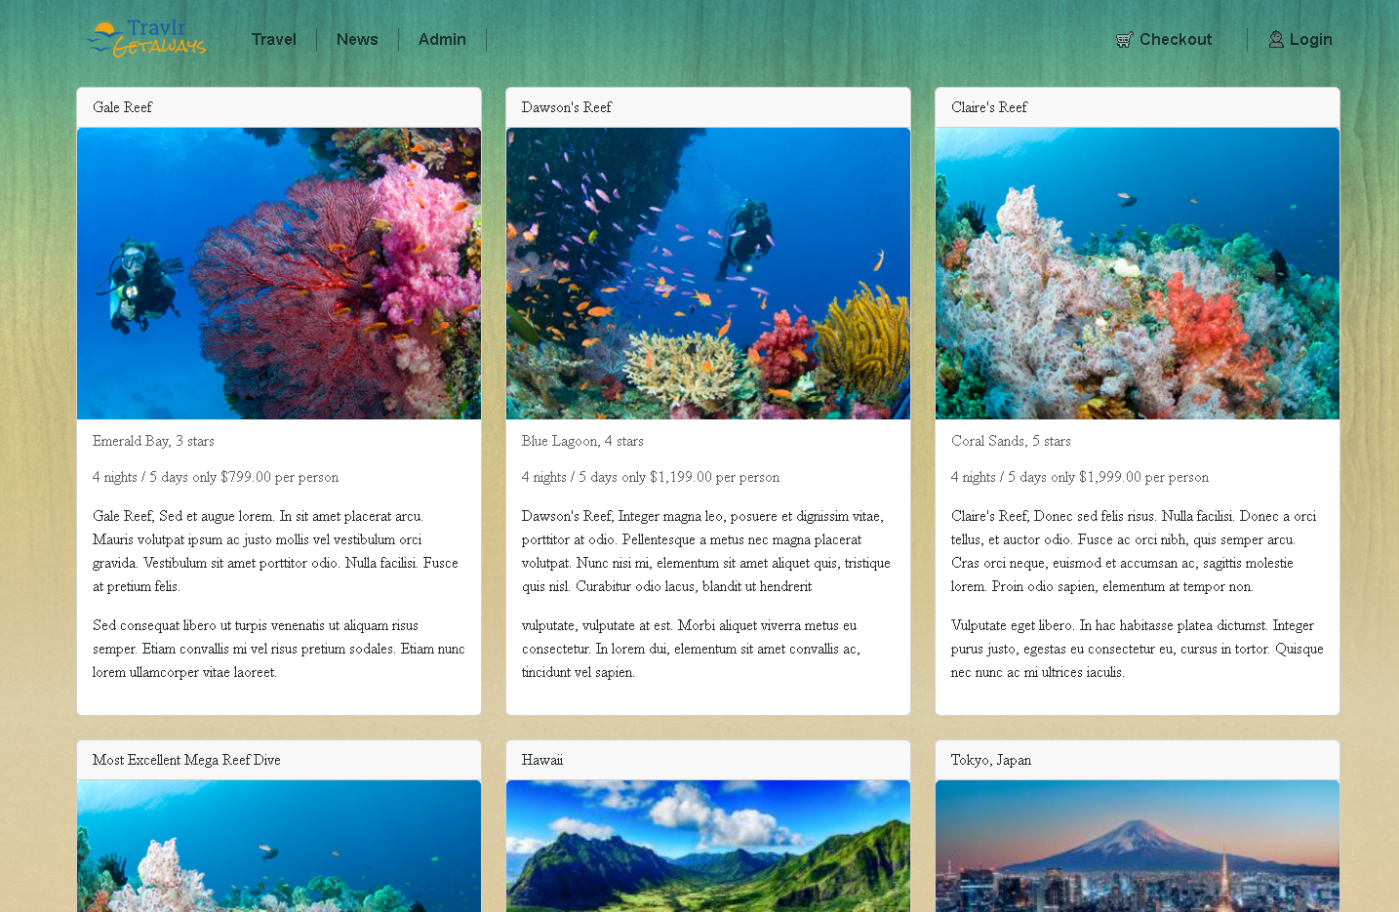Click the user icon beside Login
The image size is (1399, 912).
1276,39
